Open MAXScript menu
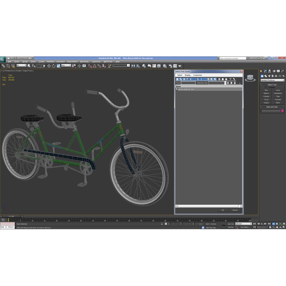 pyautogui.click(x=108, y=62)
